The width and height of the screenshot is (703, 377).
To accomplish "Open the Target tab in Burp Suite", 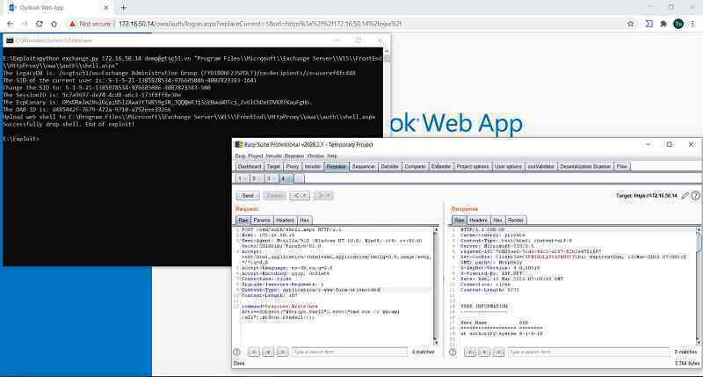I will pos(273,166).
